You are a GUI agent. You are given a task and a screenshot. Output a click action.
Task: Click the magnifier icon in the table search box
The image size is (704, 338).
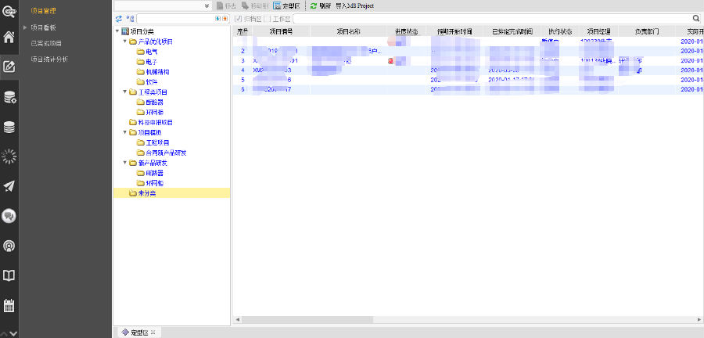click(696, 19)
